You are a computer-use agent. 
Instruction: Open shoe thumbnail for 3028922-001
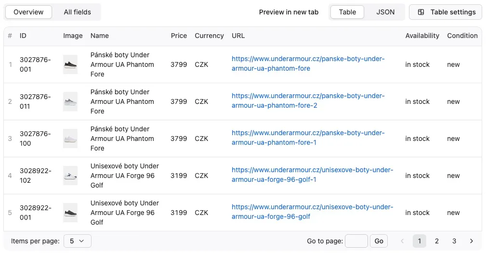click(70, 213)
